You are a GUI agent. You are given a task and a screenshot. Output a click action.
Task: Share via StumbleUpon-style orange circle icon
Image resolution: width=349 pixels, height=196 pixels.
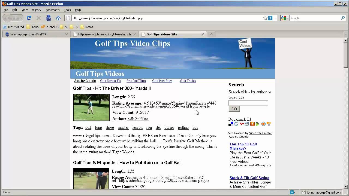click(x=263, y=124)
